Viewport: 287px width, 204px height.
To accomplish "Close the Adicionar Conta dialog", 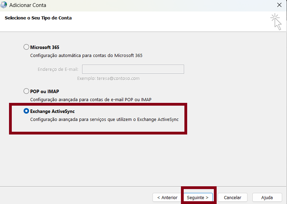I will (x=279, y=5).
